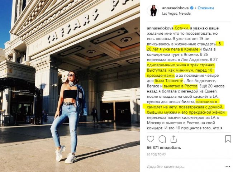
Task: View the 66 871 вподобань likes list
Action: pos(164,148)
